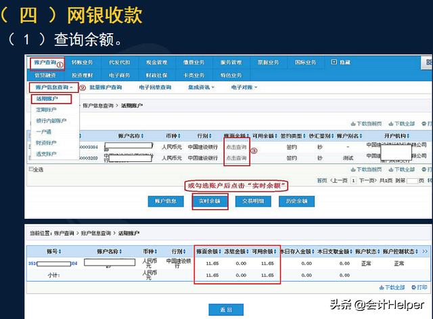This screenshot has width=433, height=319.
Task: Select 电子回单查询 in the sub navigation
Action: pyautogui.click(x=155, y=87)
